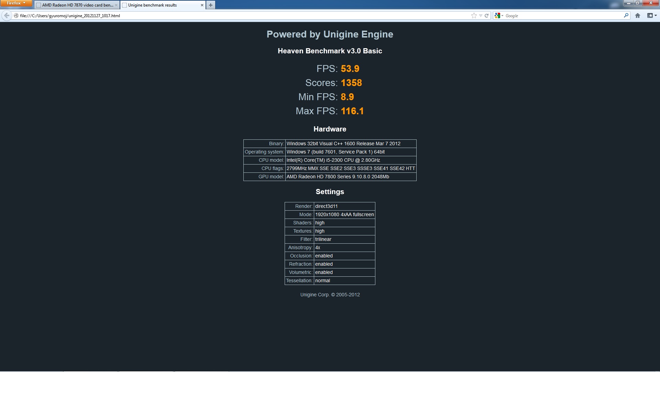
Task: Click the direct3d11 render value
Action: click(344, 206)
